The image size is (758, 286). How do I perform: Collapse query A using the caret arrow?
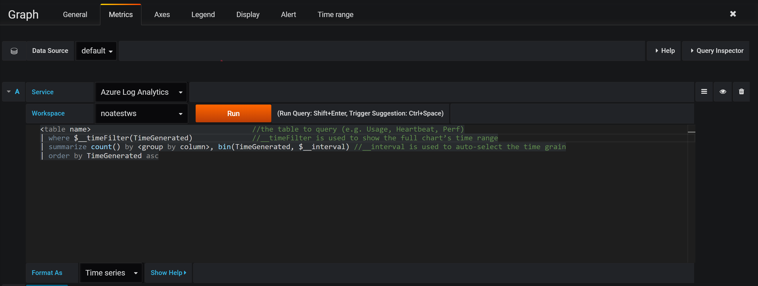pos(9,91)
